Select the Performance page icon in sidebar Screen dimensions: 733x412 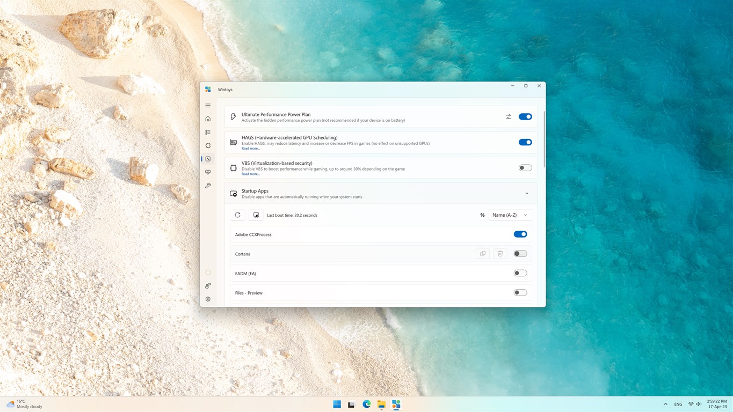point(208,159)
